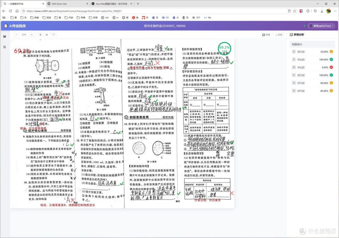This screenshot has width=339, height=238.
Task: Open a new browser tab
Action: tap(138, 4)
